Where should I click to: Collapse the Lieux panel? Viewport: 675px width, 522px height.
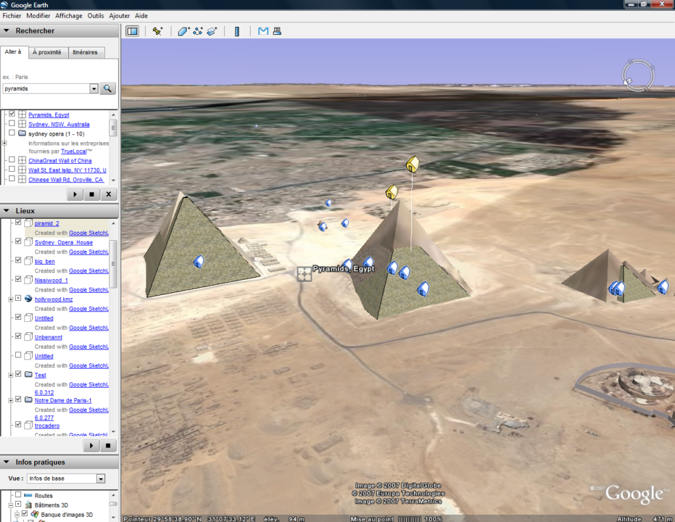coord(7,211)
